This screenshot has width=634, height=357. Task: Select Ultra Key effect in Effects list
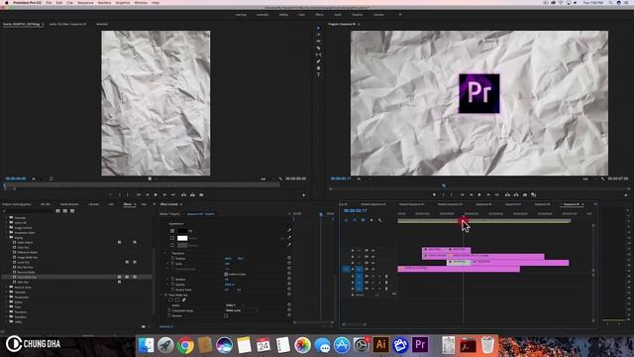click(x=23, y=282)
